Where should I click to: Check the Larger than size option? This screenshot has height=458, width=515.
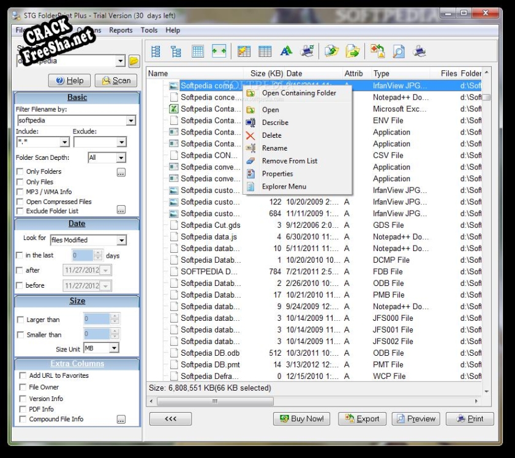21,320
